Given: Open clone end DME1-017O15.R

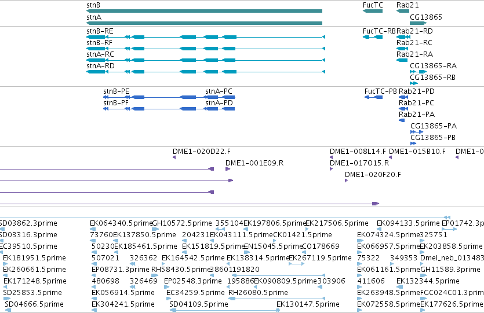Looking at the screenshot, I should coord(359,163).
